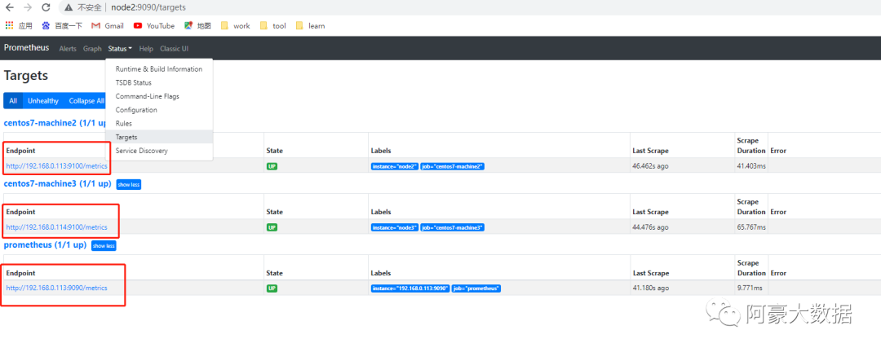Click the Targets page heading
The height and width of the screenshot is (352, 881).
26,76
